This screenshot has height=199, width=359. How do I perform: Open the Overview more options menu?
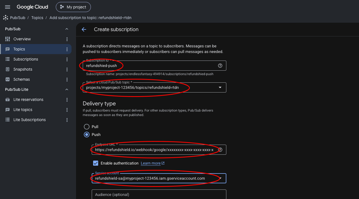point(67,39)
